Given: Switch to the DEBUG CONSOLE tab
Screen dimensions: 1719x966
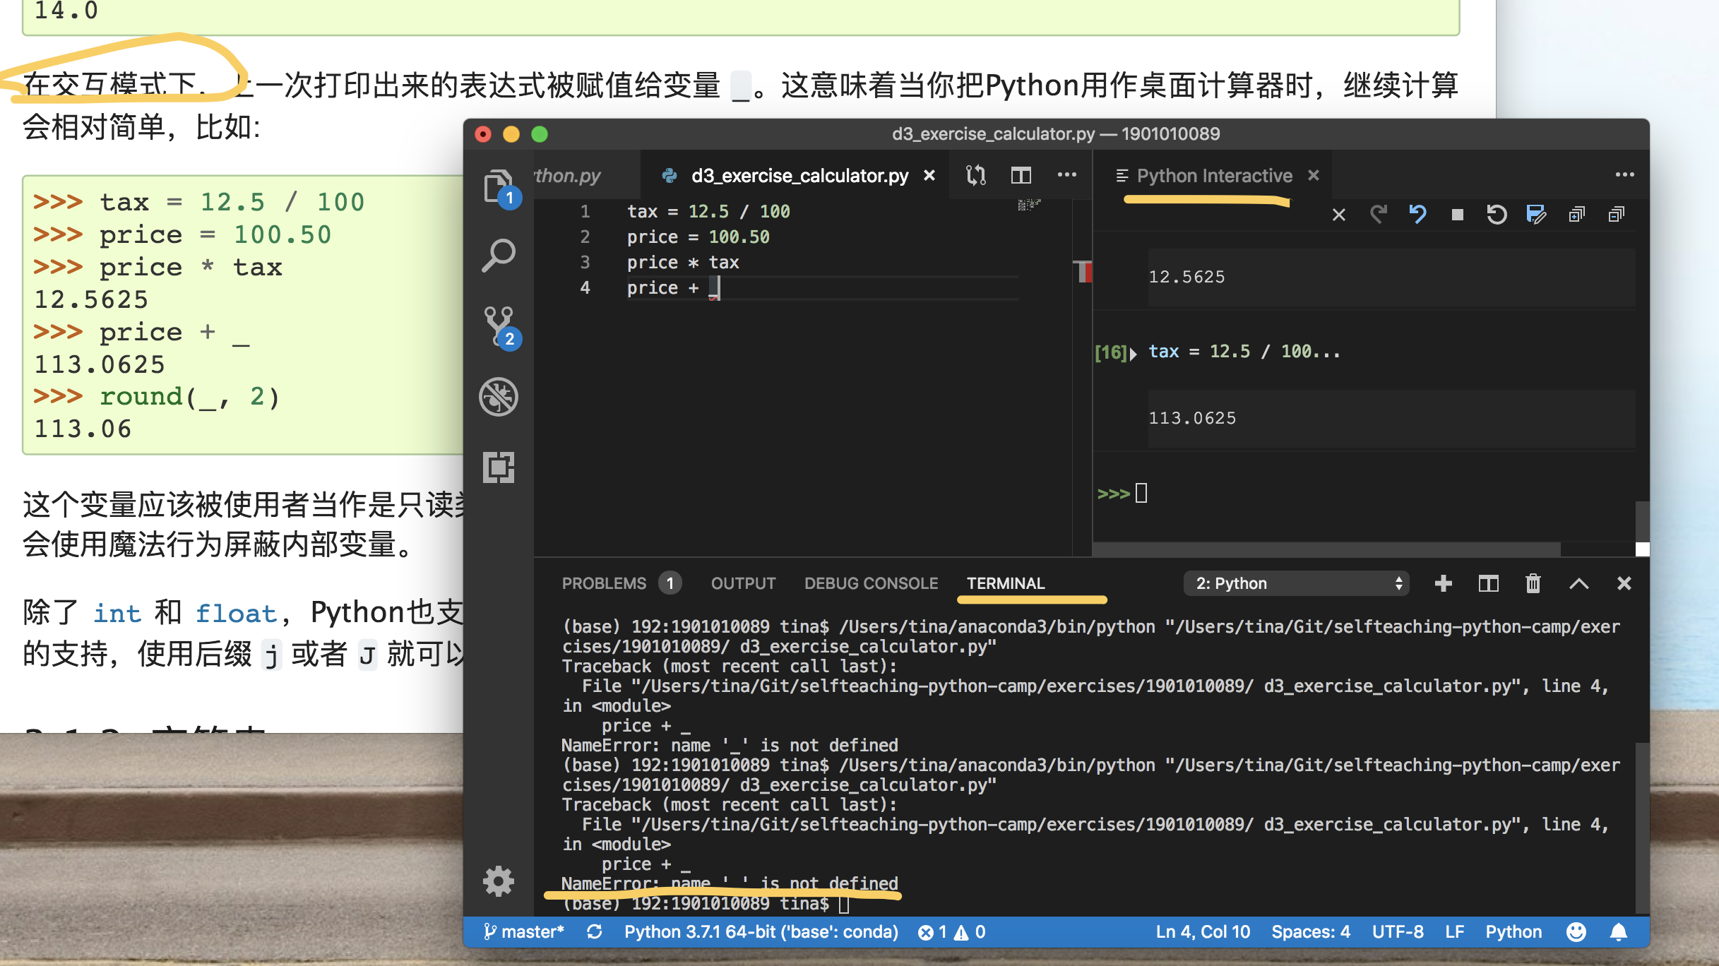Looking at the screenshot, I should coord(872,583).
